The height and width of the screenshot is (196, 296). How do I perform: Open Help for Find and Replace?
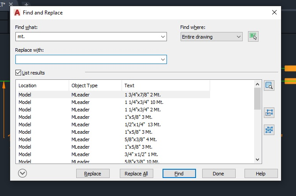261,174
